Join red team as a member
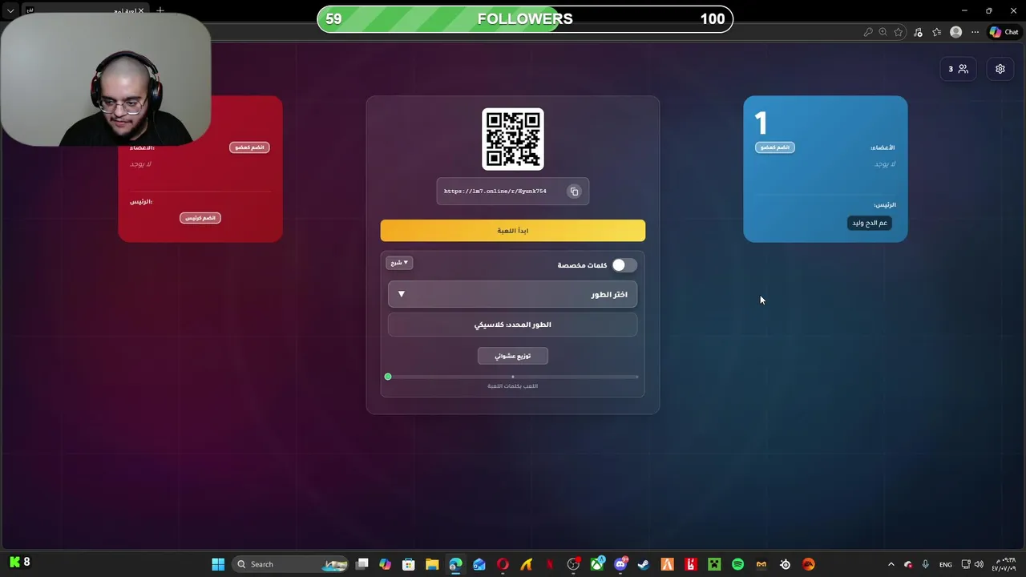The width and height of the screenshot is (1026, 577). point(249,147)
